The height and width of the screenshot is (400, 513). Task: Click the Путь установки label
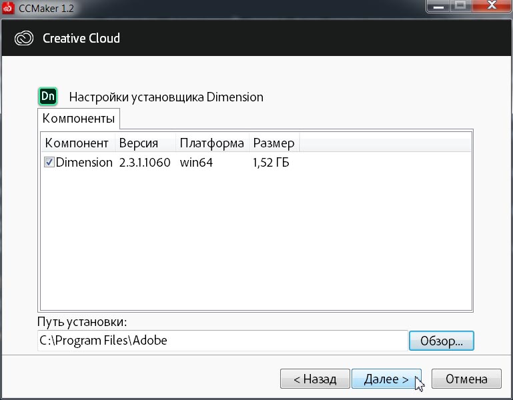(x=82, y=322)
